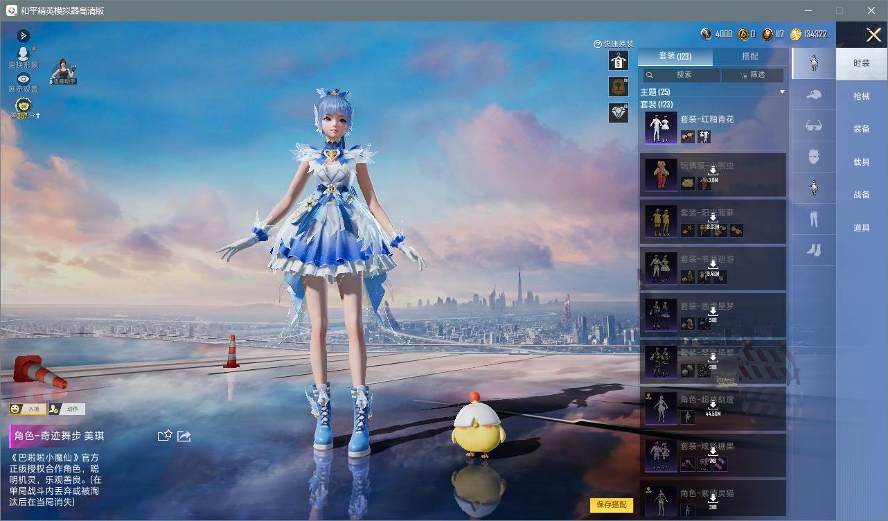Click the share arrow icon beside 美琪
888x521 pixels.
coord(184,436)
